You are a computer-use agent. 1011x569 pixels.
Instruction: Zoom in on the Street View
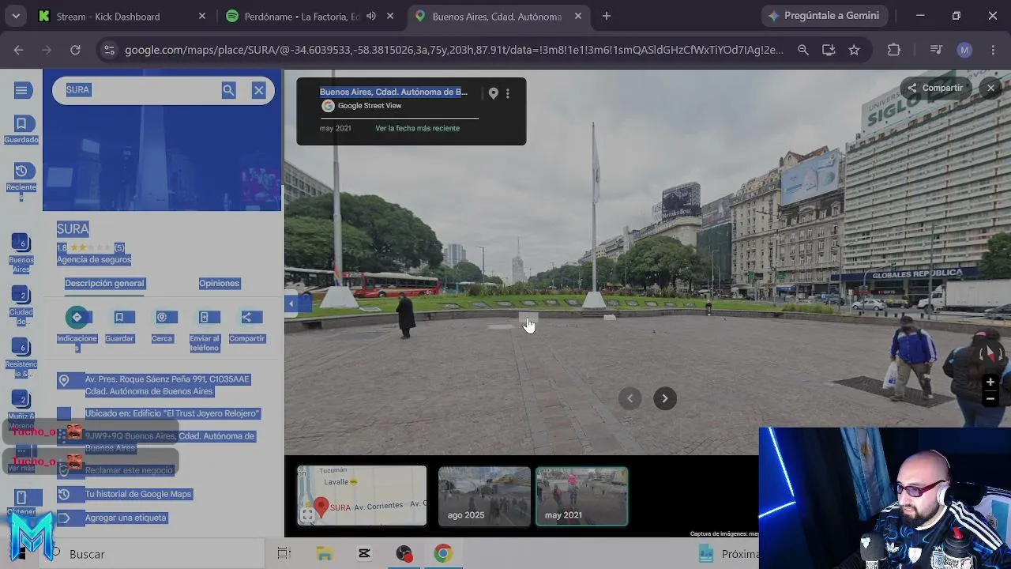point(990,382)
